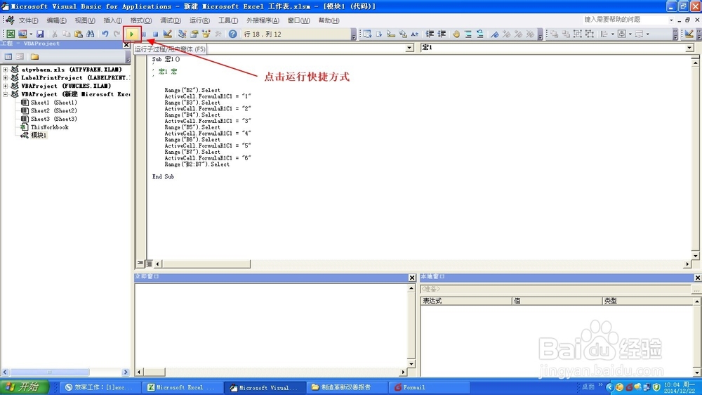Screen dimensions: 702x395
Task: Open the 外接程序(A) menu
Action: tap(263, 20)
